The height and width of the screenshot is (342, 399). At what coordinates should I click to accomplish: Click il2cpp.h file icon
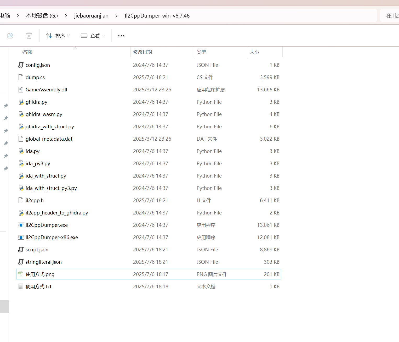[x=21, y=200]
